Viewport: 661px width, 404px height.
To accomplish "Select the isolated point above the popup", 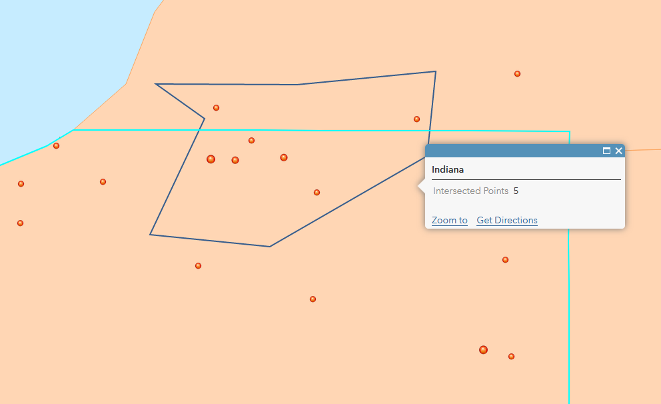I will tap(517, 74).
